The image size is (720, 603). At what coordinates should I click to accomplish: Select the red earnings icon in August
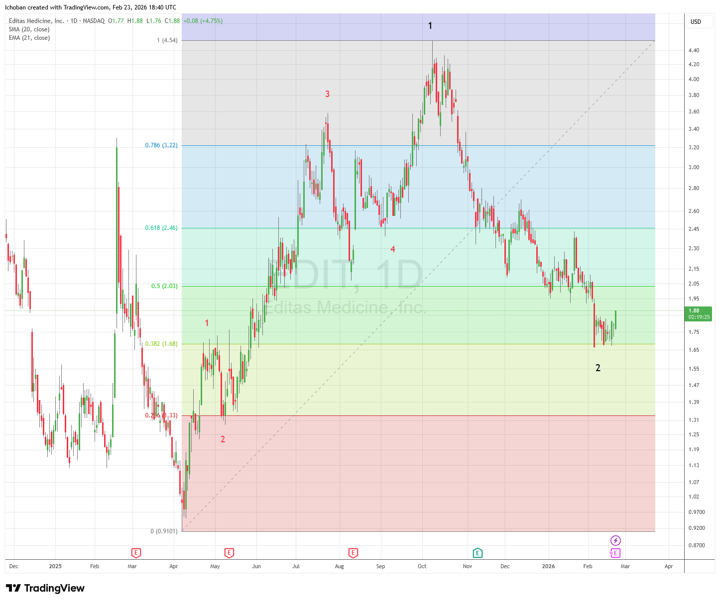pos(353,553)
